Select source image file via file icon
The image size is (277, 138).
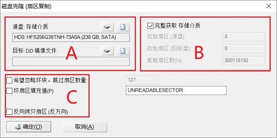click(123, 27)
